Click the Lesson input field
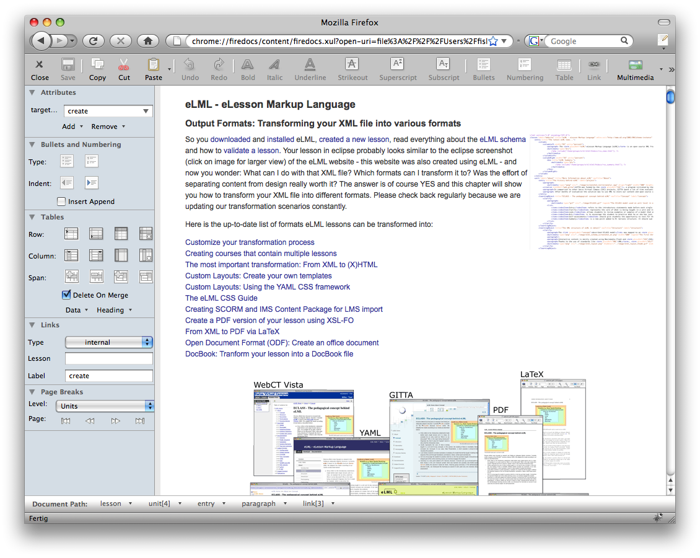Image resolution: width=700 pixels, height=558 pixels. (x=109, y=358)
